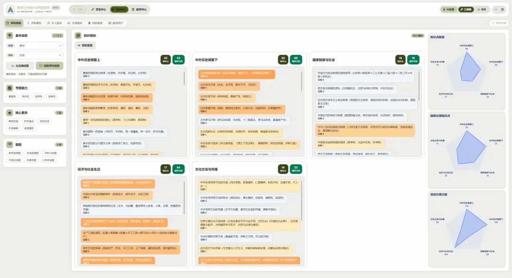Toggle the 史料实证 core competency tag
The image size is (512, 278).
point(45,121)
